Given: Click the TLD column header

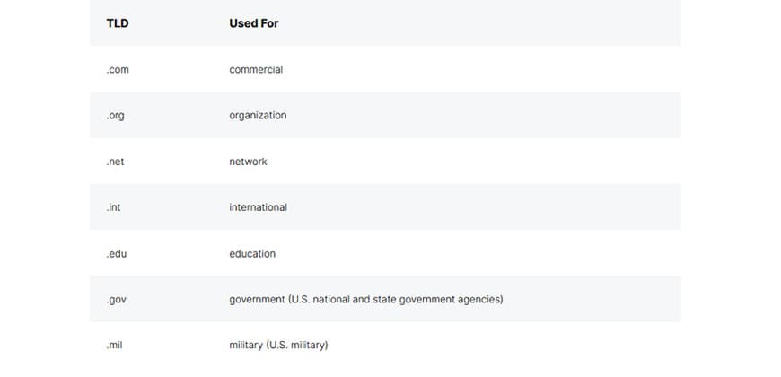Looking at the screenshot, I should pyautogui.click(x=118, y=23).
